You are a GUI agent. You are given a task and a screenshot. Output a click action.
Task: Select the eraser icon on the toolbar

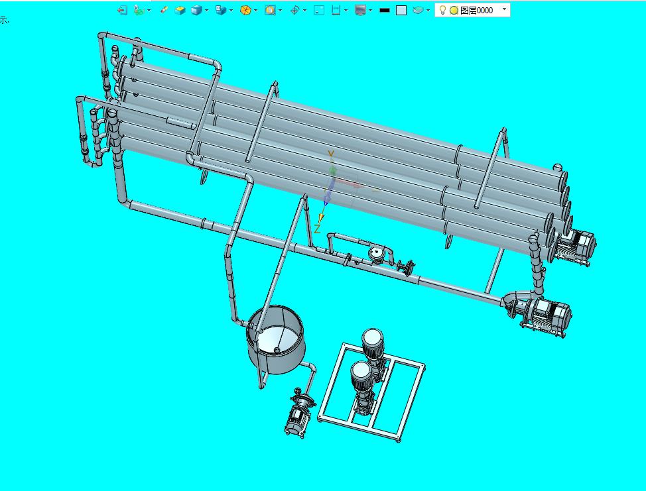point(164,11)
